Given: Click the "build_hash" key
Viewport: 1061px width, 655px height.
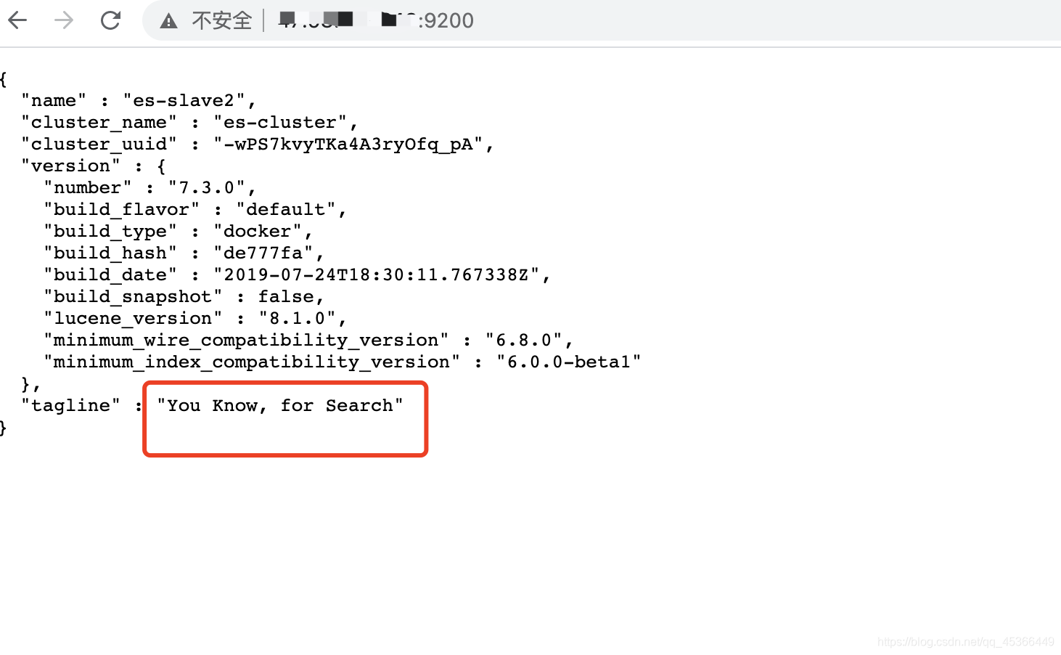Looking at the screenshot, I should (110, 253).
